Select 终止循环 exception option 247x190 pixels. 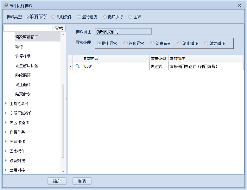pyautogui.click(x=180, y=43)
